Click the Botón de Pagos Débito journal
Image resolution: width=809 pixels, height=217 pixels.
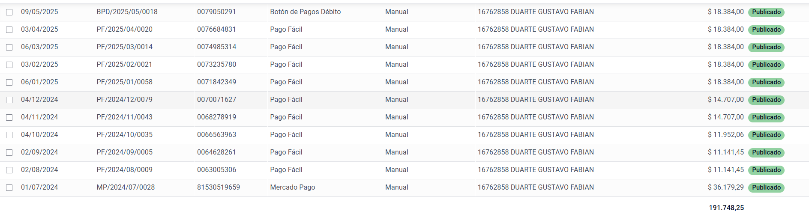[x=305, y=12]
